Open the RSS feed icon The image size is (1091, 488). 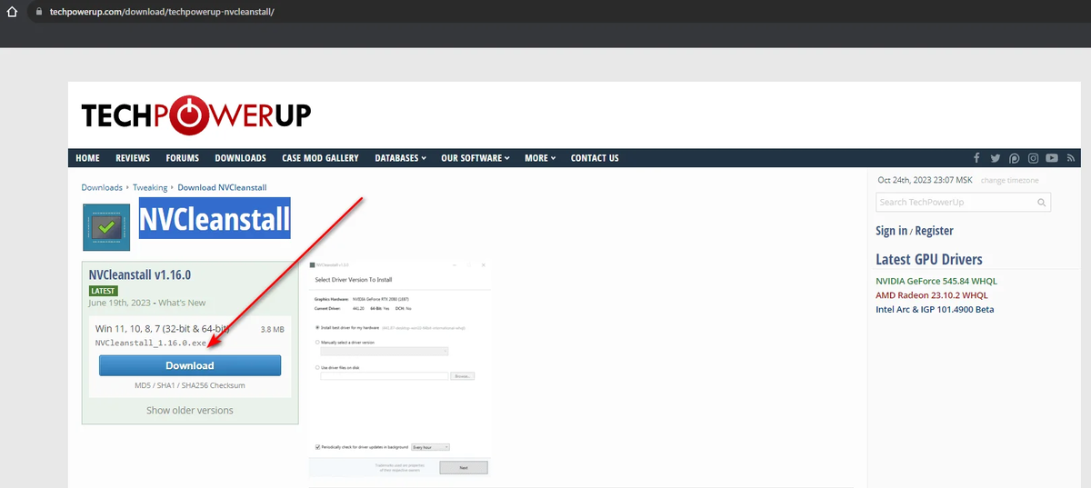click(1071, 158)
